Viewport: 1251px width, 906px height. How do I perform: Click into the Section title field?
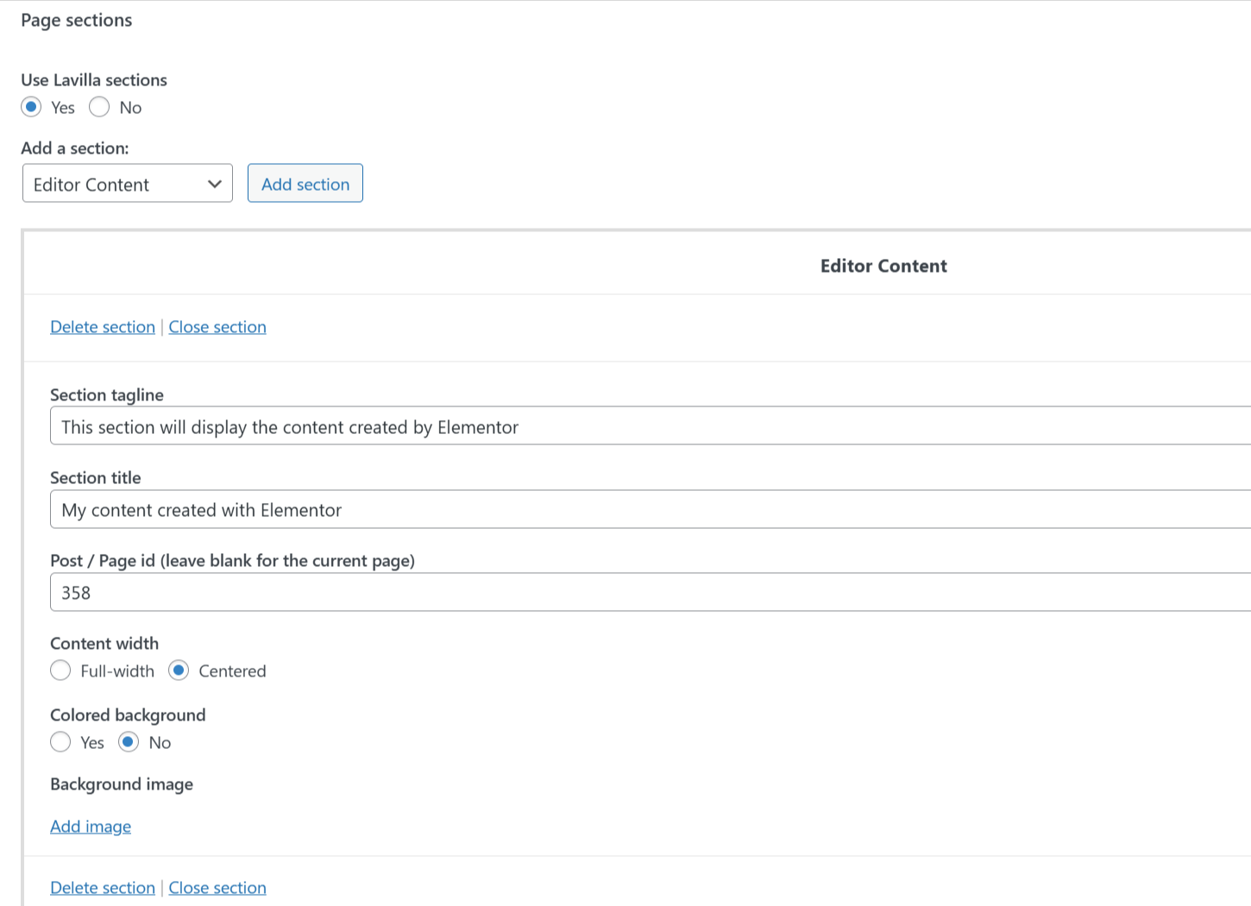pos(647,510)
